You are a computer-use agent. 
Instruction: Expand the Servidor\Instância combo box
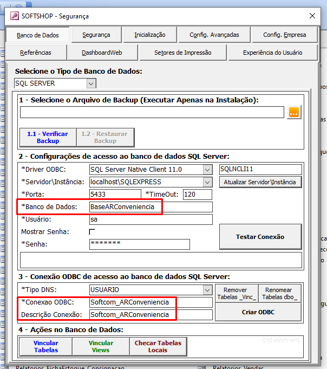[x=207, y=182]
